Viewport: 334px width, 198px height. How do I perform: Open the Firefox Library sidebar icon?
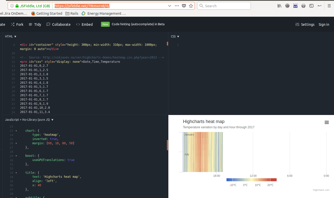click(x=279, y=5)
